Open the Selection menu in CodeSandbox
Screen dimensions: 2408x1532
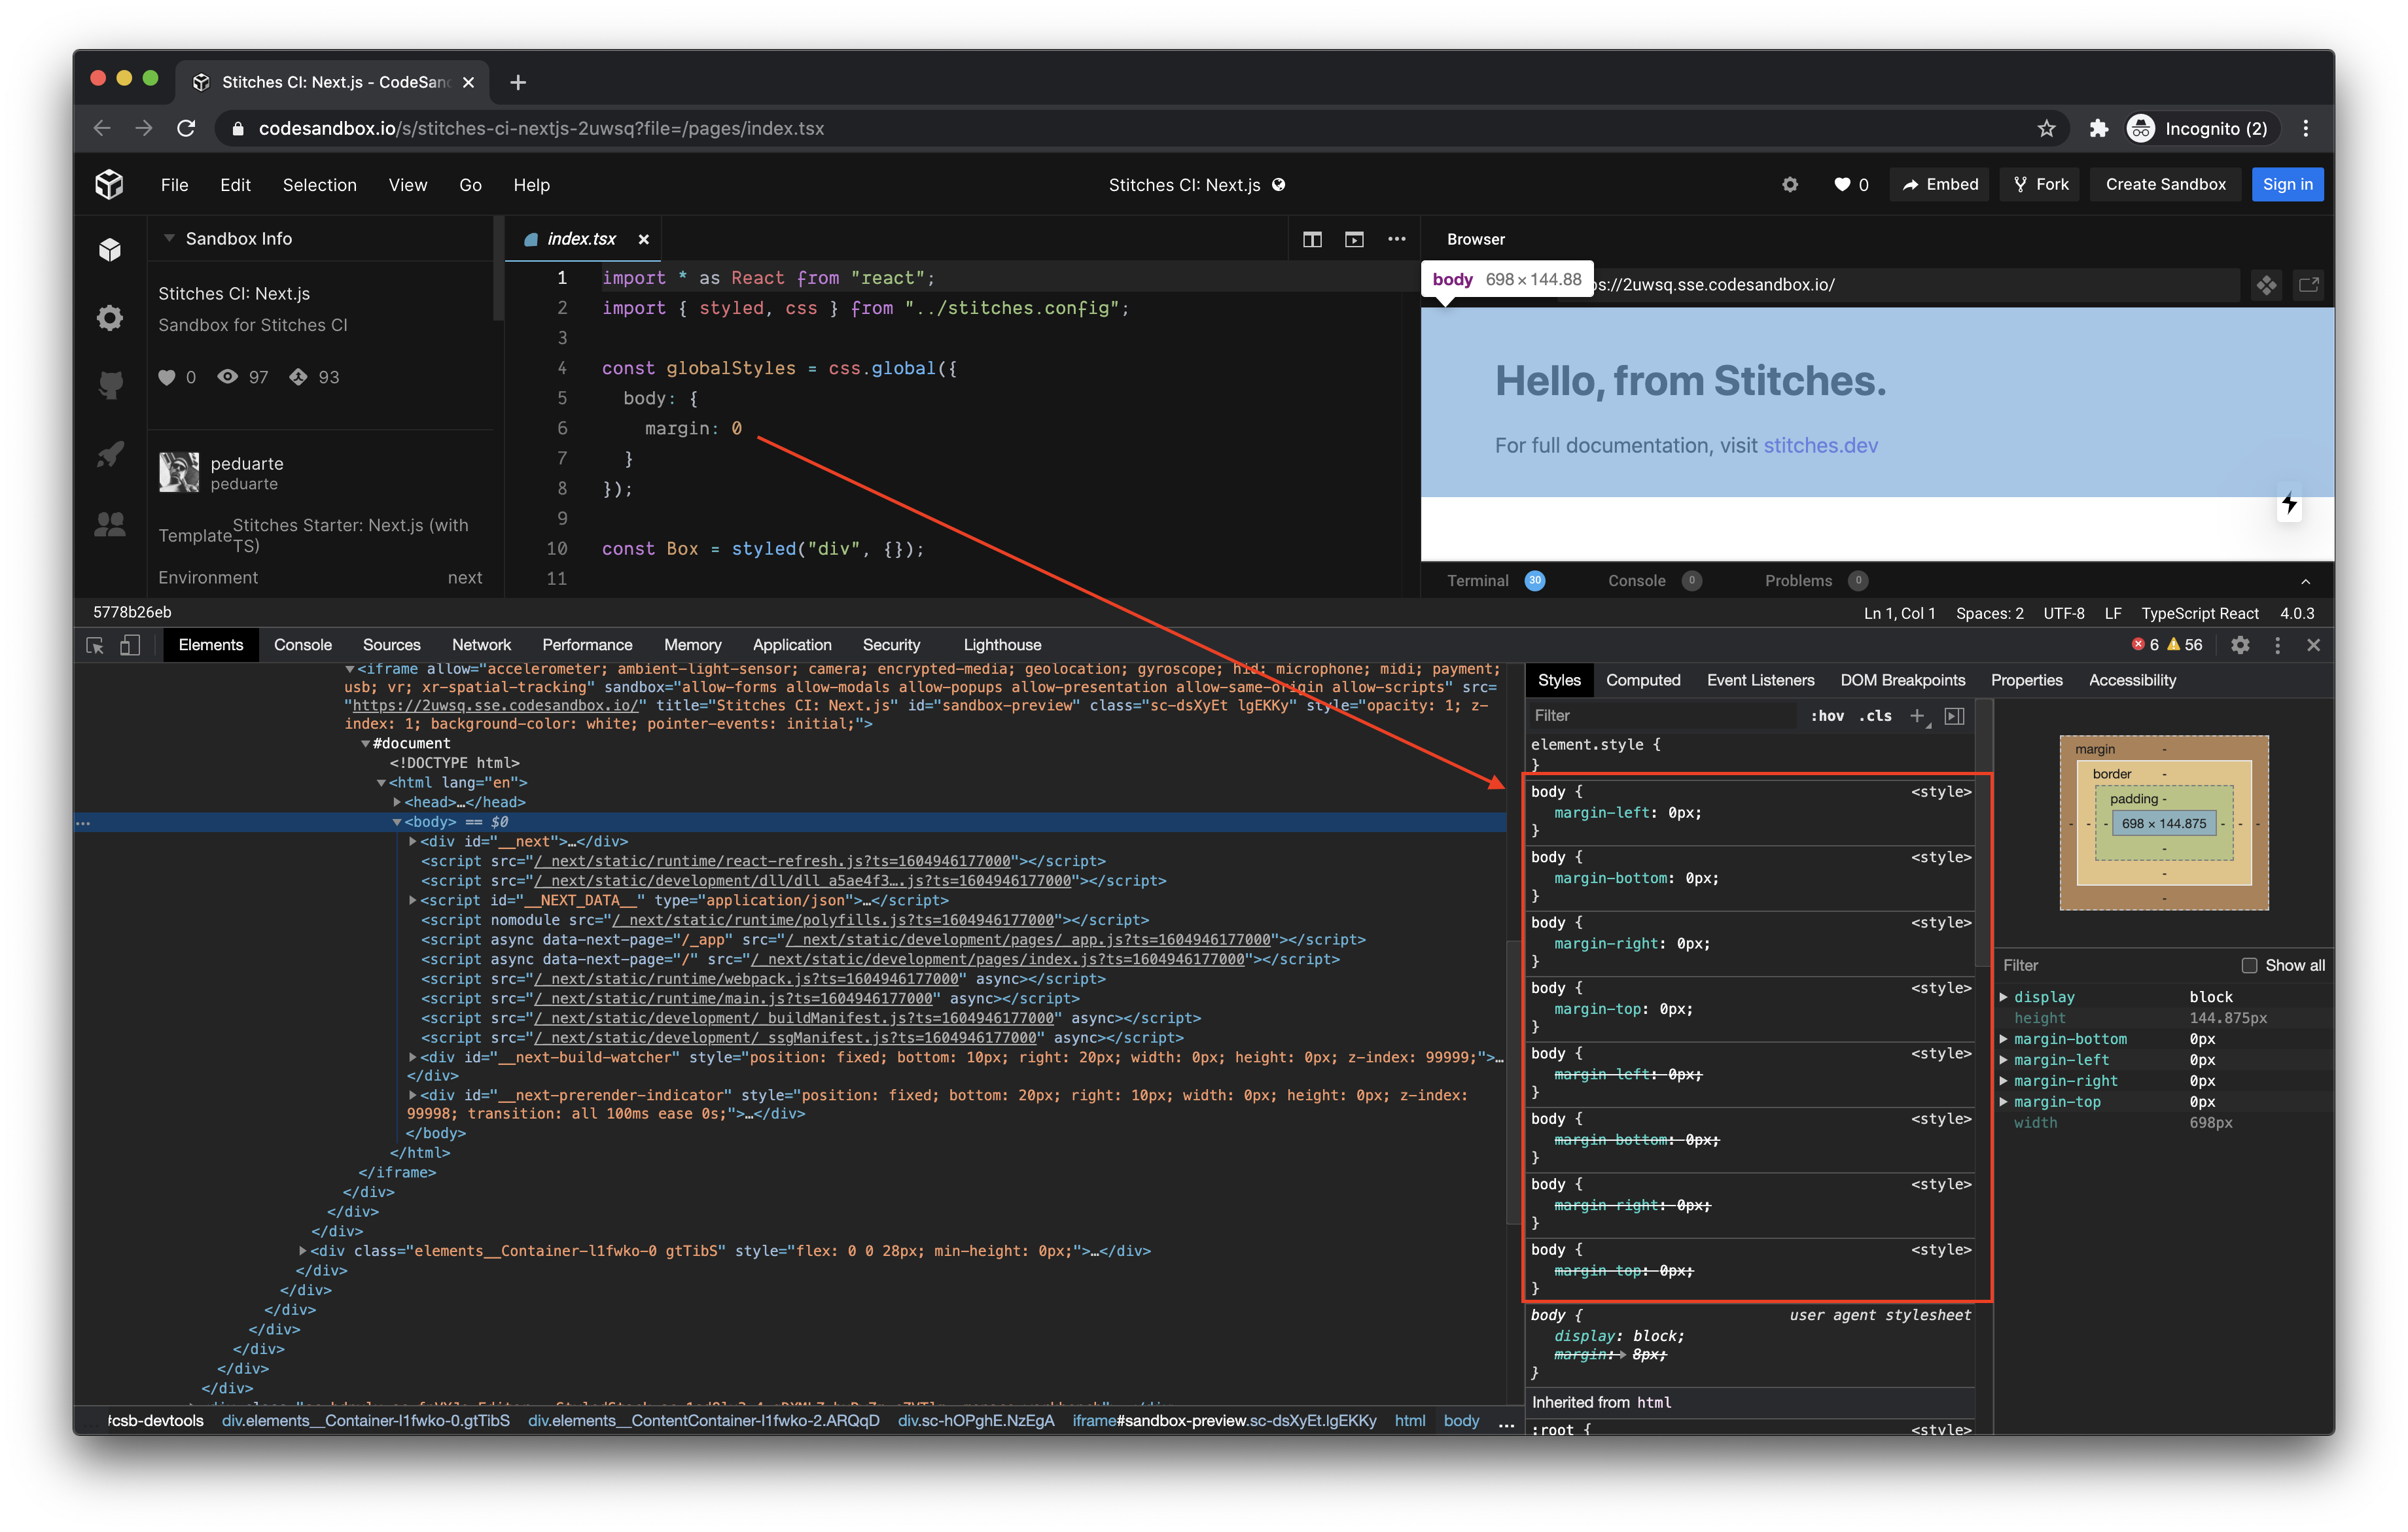tap(319, 185)
